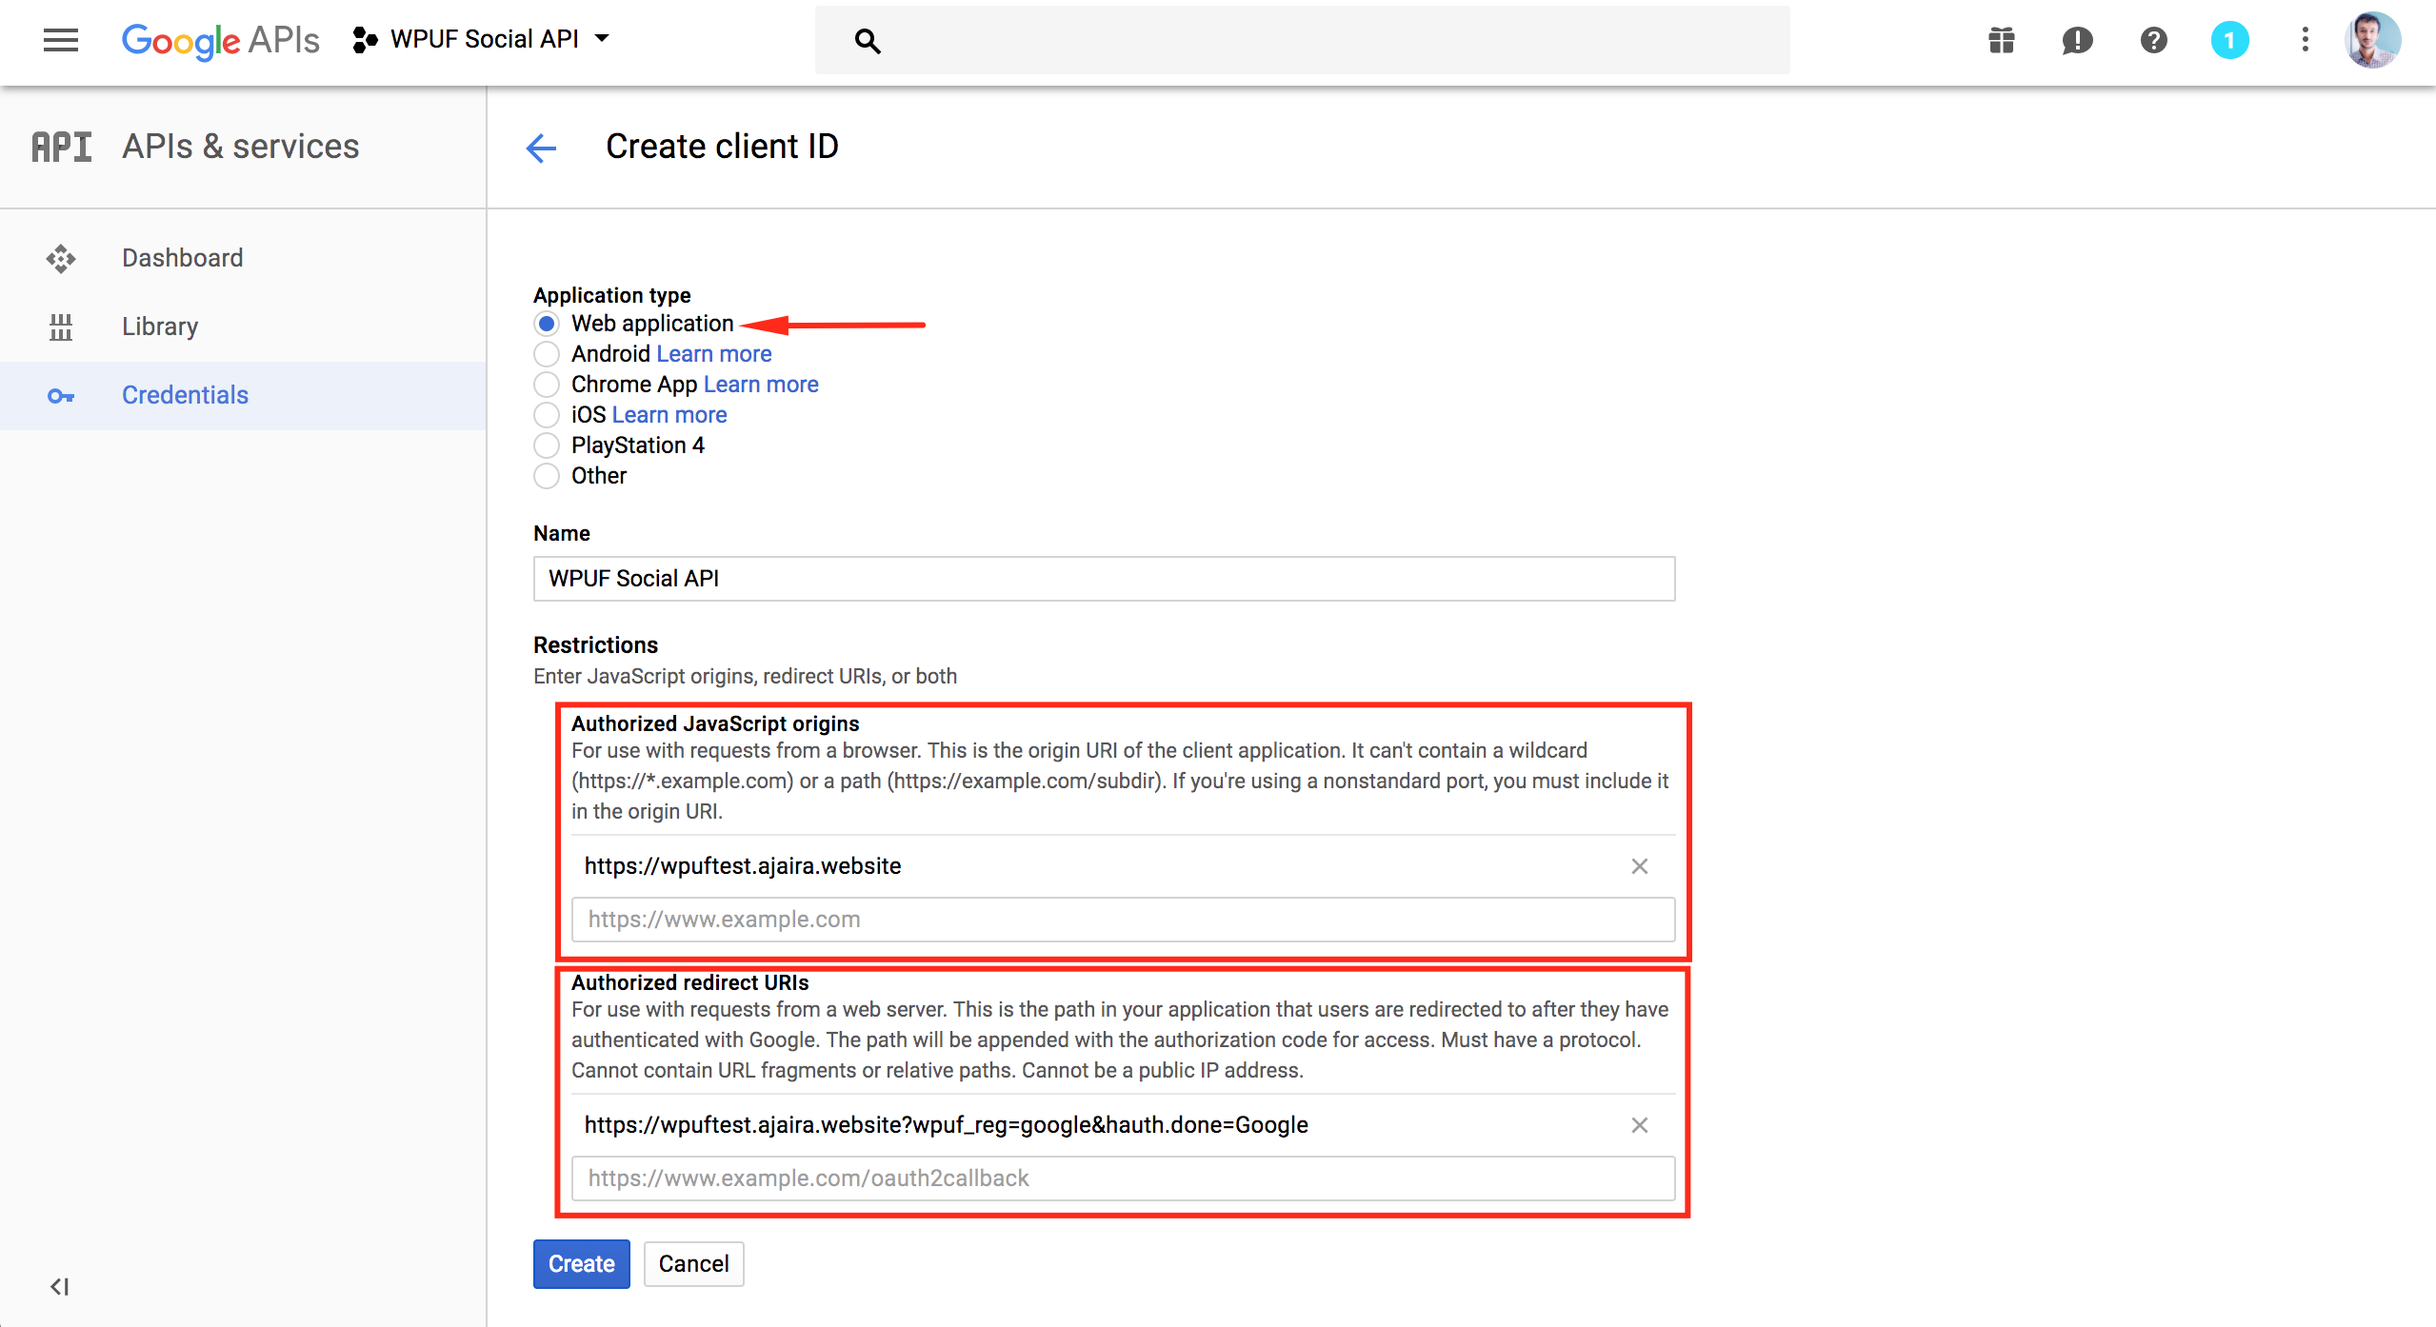Image resolution: width=2436 pixels, height=1327 pixels.
Task: Open Chrome App Learn more link
Action: point(761,385)
